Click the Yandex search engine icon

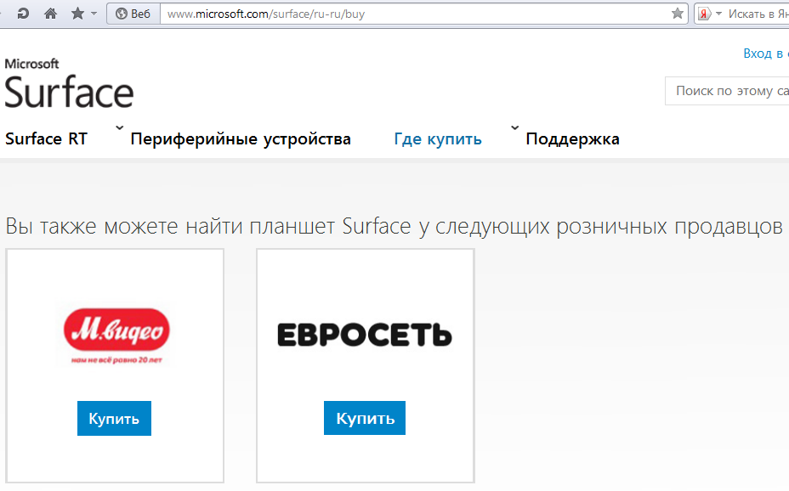(704, 14)
